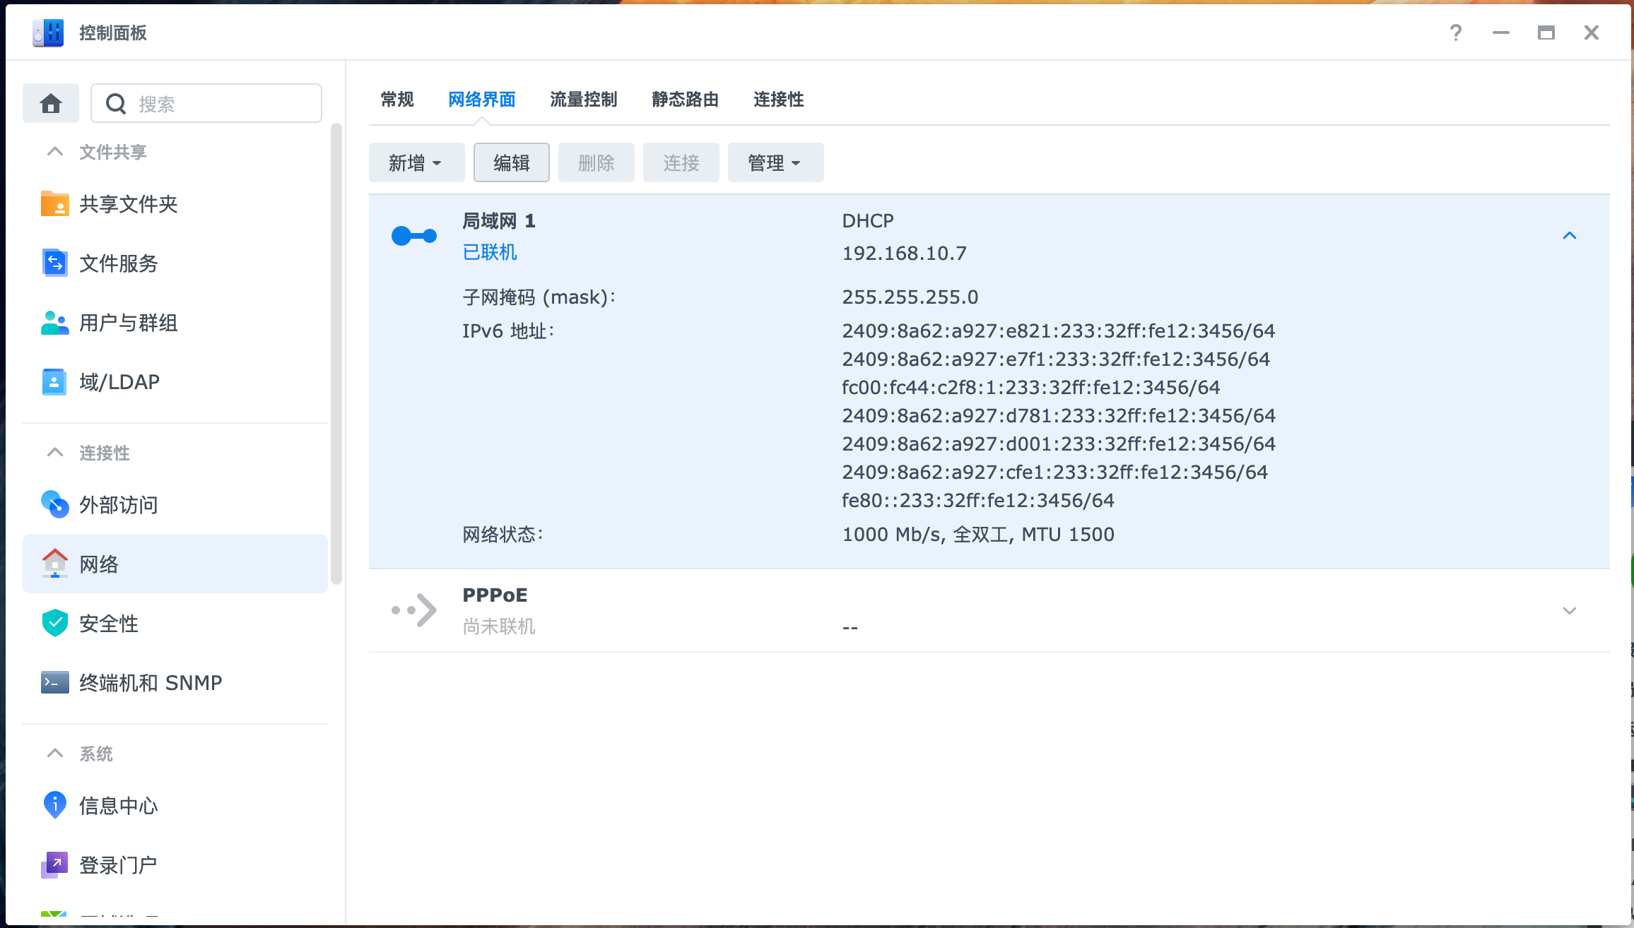1634x928 pixels.
Task: Collapse the LAN 1 (局域网 1) details
Action: click(1569, 236)
